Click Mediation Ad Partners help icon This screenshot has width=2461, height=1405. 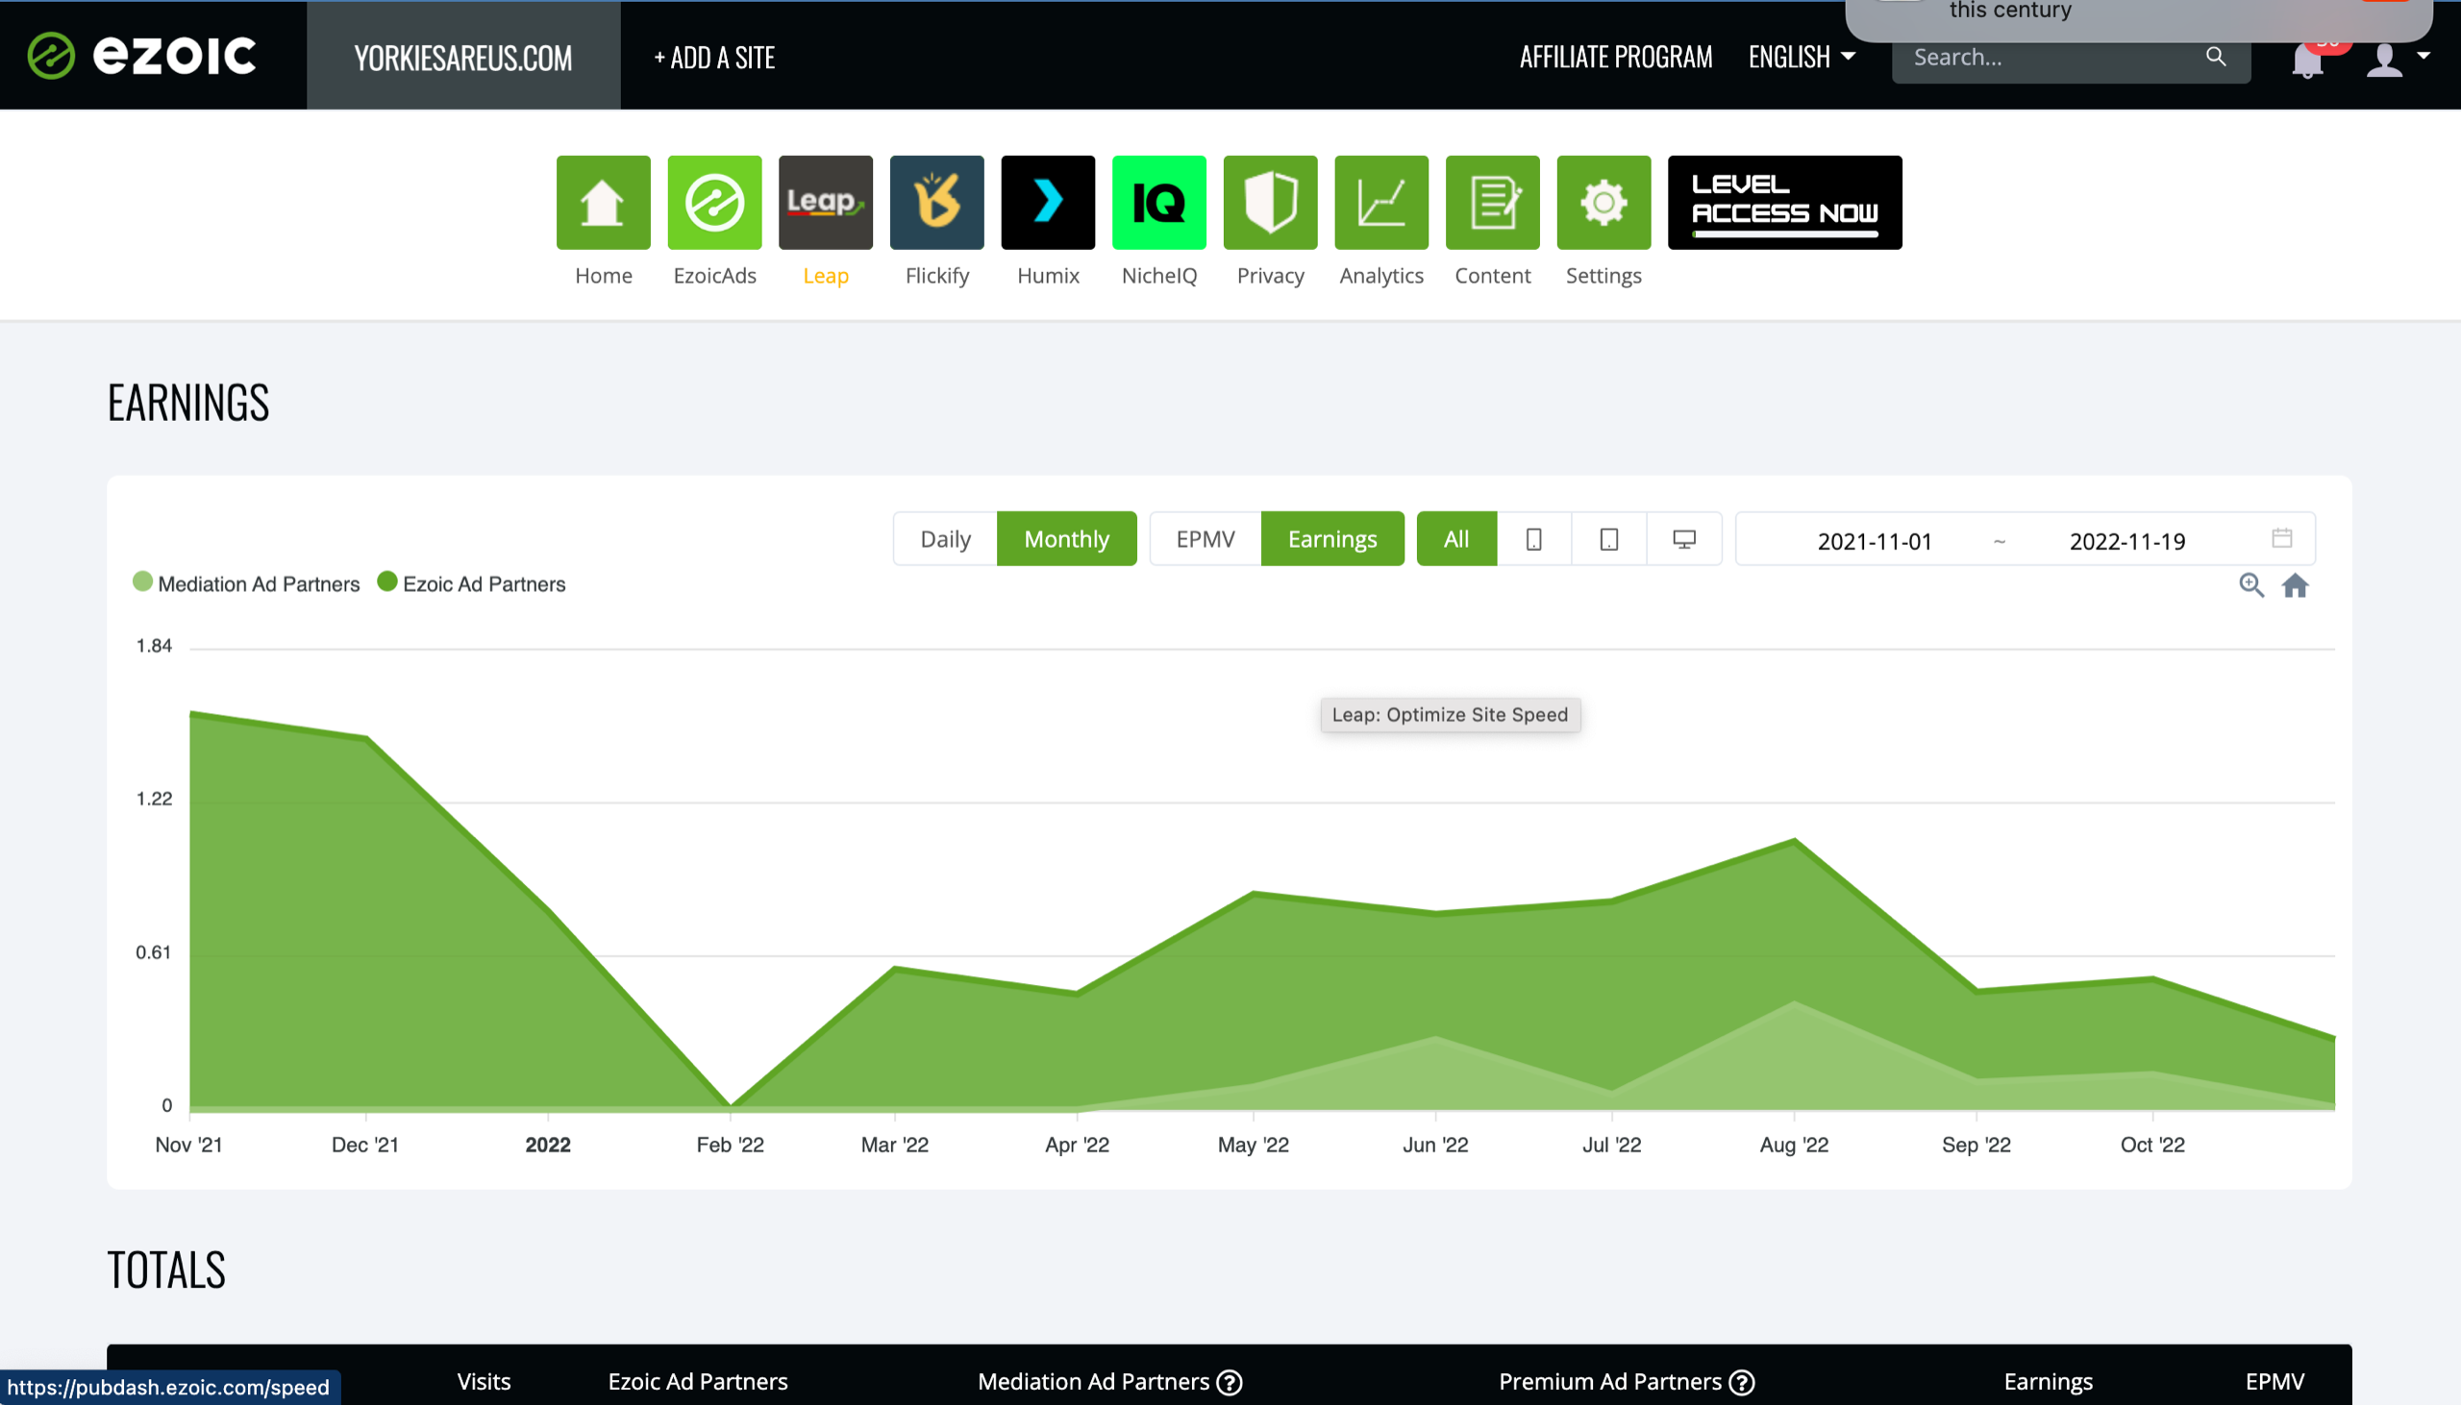pyautogui.click(x=1229, y=1382)
